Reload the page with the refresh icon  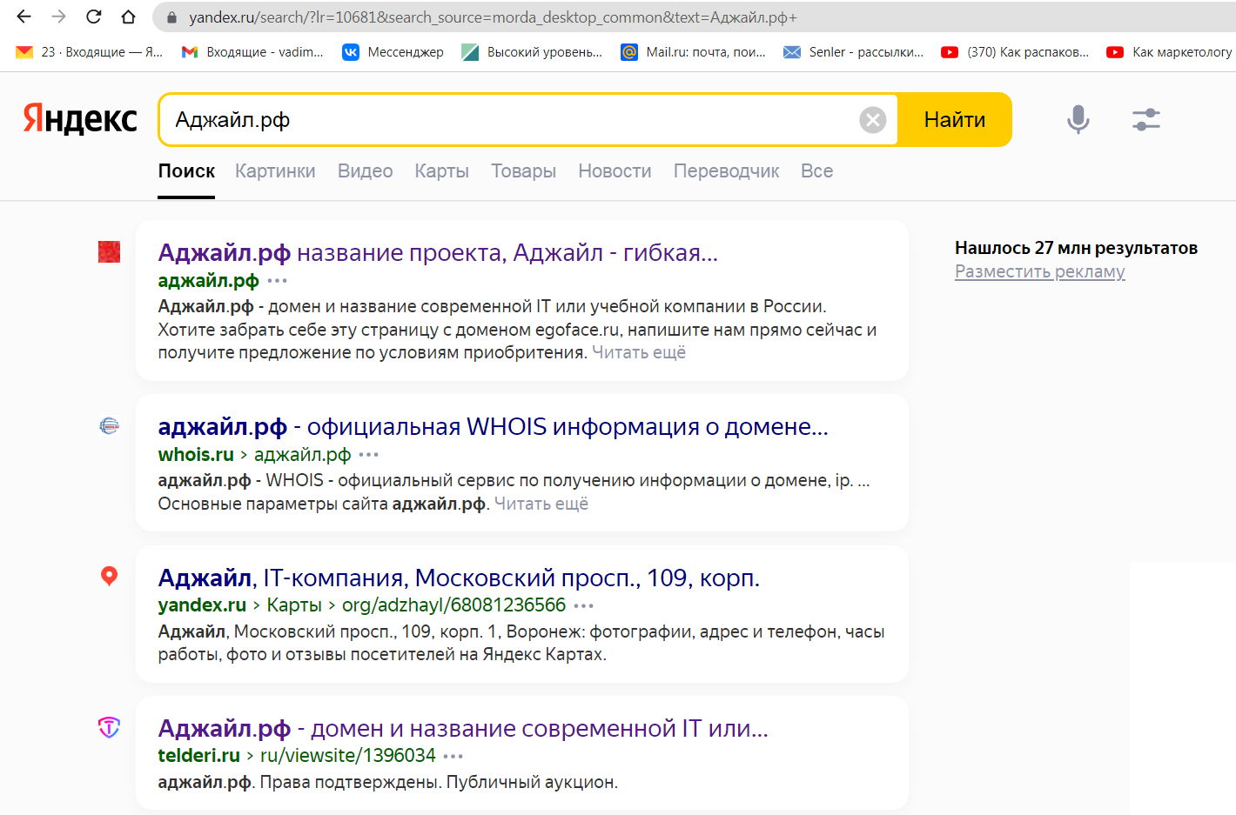point(94,17)
